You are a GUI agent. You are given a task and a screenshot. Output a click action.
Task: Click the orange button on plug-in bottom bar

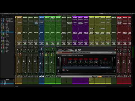(x=100, y=77)
